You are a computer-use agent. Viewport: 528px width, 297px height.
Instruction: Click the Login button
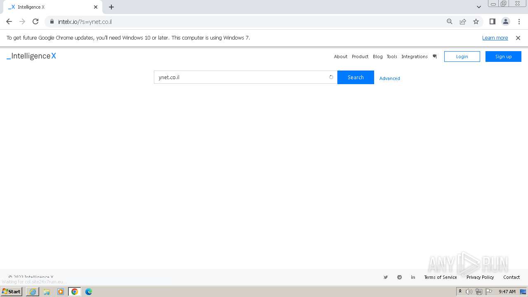coord(462,57)
